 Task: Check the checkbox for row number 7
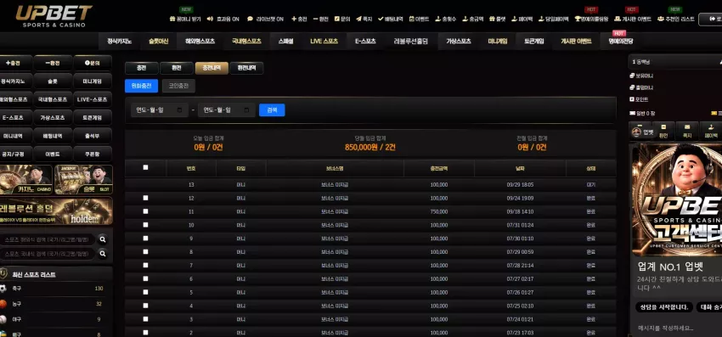coord(145,265)
